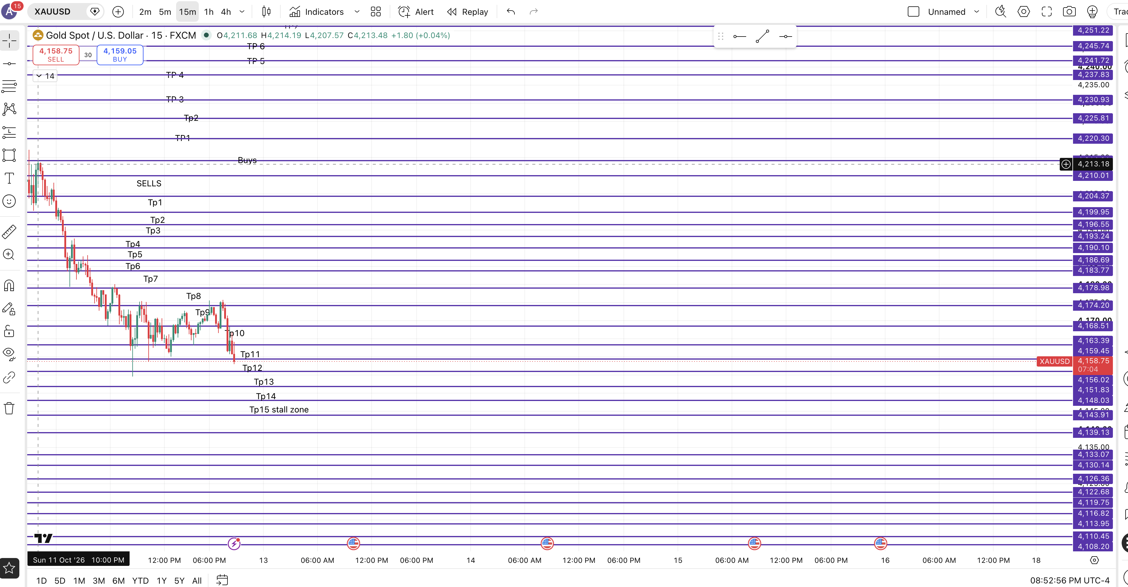The height and width of the screenshot is (587, 1128).
Task: Select the patterns drawing tool
Action: 9,109
